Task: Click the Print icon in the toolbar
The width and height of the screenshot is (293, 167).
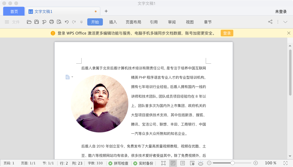Action: pyautogui.click(x=52, y=22)
